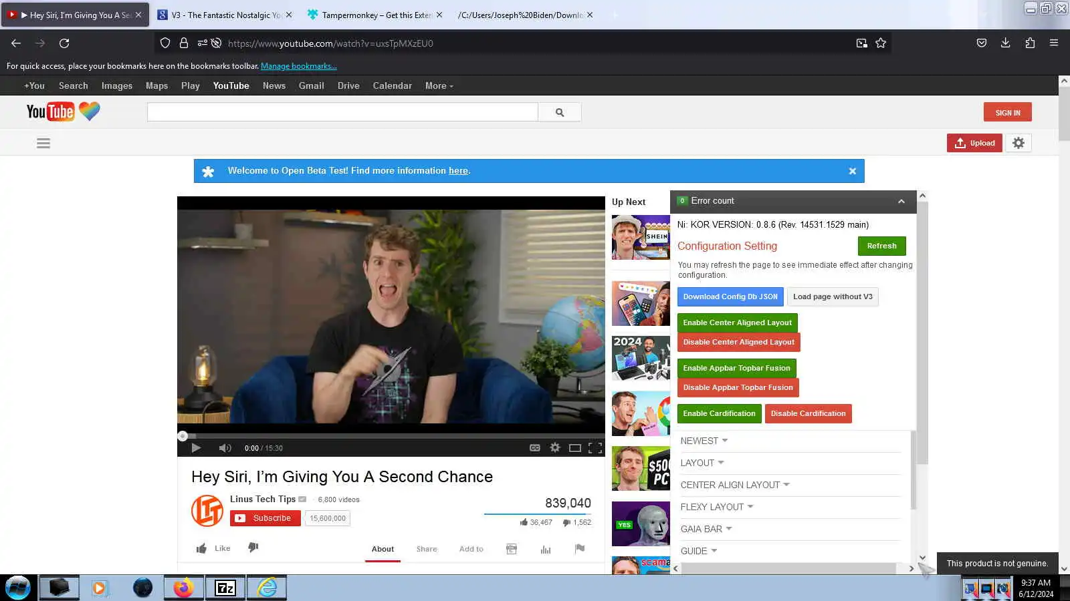Click the Upload button
Viewport: 1070px width, 601px height.
(x=974, y=143)
